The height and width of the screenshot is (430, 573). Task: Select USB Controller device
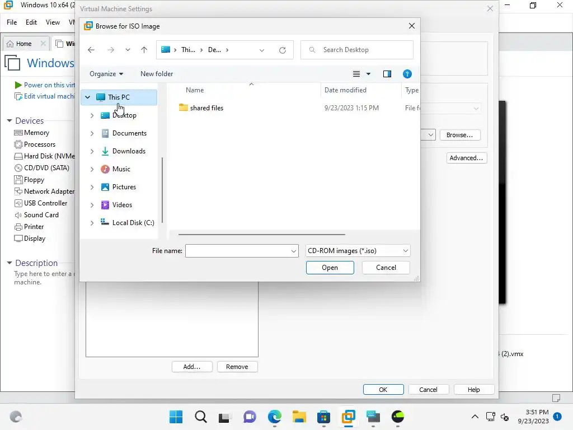pos(40,203)
